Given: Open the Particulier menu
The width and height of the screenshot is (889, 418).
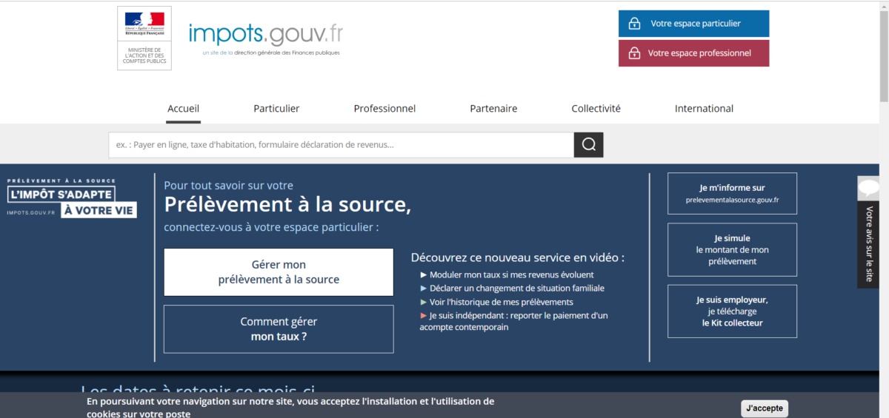Looking at the screenshot, I should click(x=276, y=108).
